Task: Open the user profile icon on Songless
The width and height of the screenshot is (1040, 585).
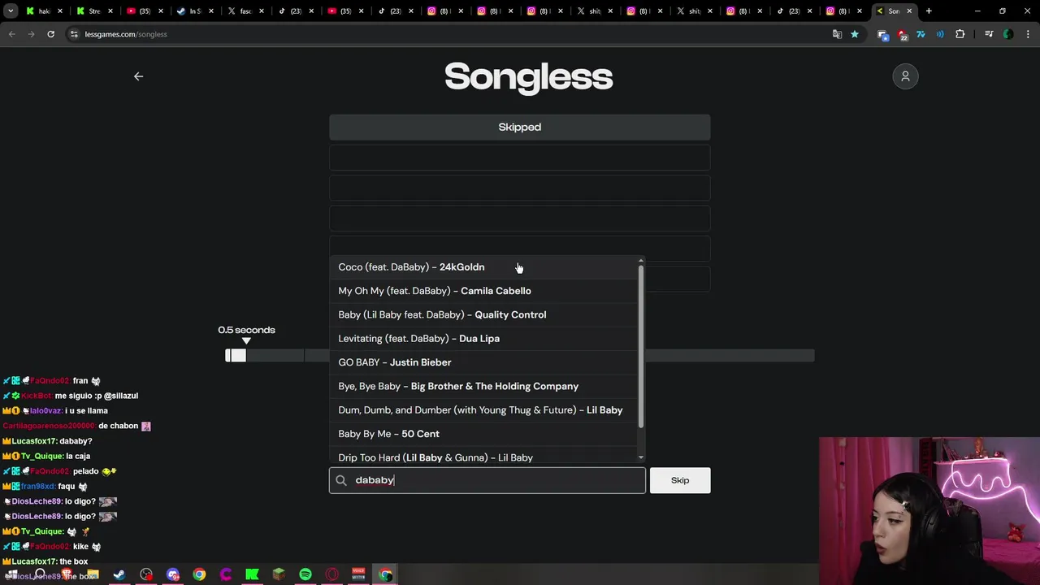Action: [x=905, y=76]
